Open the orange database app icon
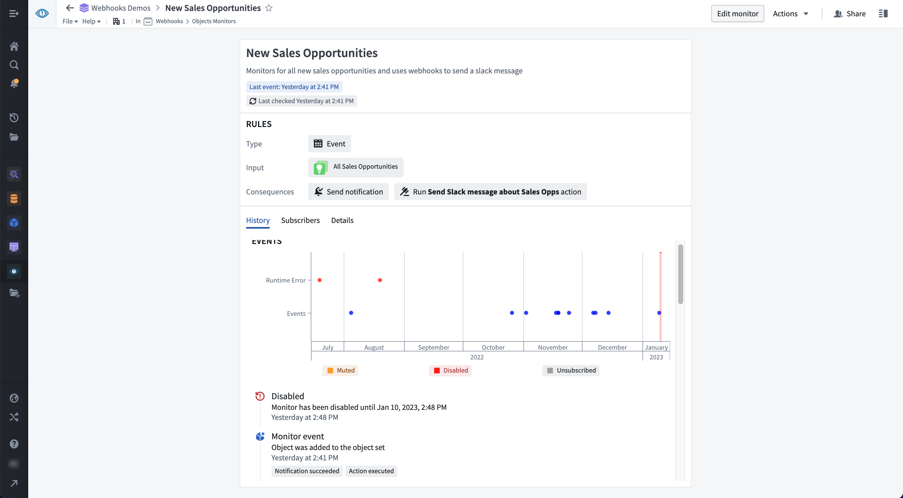Screen dimensions: 903x498 click(14, 199)
